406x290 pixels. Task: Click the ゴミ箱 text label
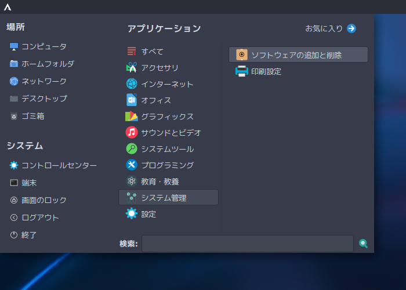pyautogui.click(x=33, y=116)
